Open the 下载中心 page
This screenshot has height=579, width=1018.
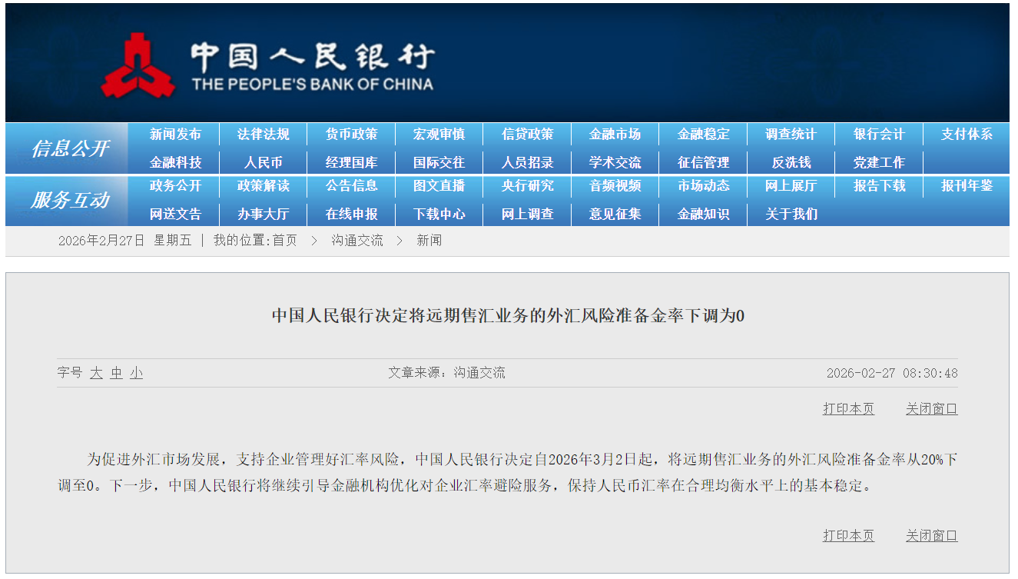439,215
